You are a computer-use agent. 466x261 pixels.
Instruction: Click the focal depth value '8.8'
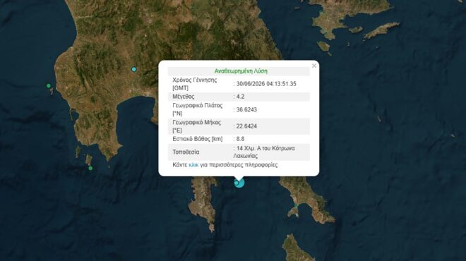click(x=241, y=139)
